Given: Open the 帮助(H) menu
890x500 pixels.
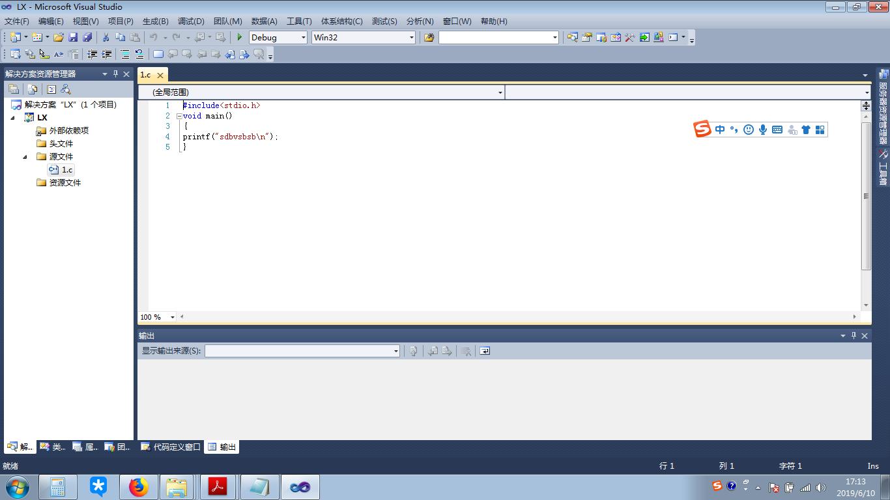Looking at the screenshot, I should (x=494, y=21).
